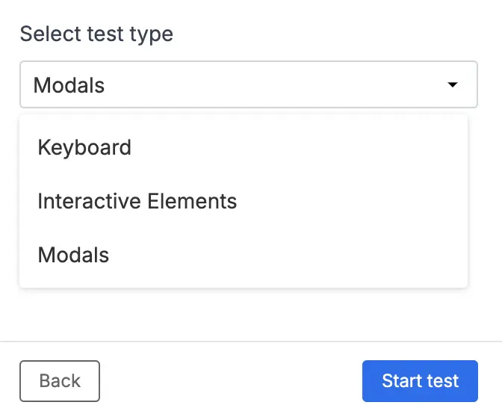The width and height of the screenshot is (502, 414).
Task: Begin the test with Start test
Action: [x=420, y=381]
